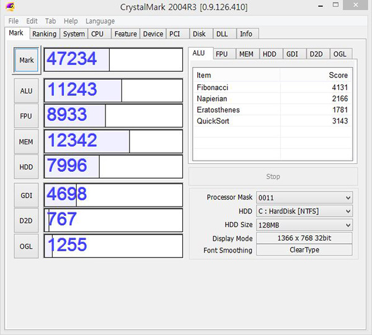The image size is (372, 335).
Task: Select the top-level Mark tab
Action: [16, 33]
